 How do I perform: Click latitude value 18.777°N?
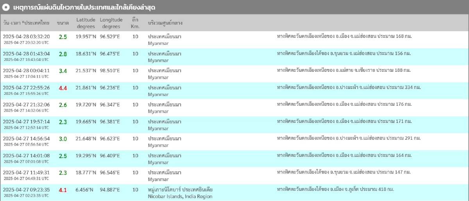(x=86, y=173)
